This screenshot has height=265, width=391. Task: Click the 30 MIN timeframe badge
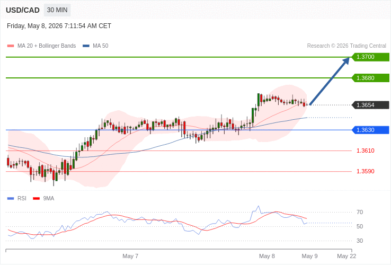pos(57,10)
